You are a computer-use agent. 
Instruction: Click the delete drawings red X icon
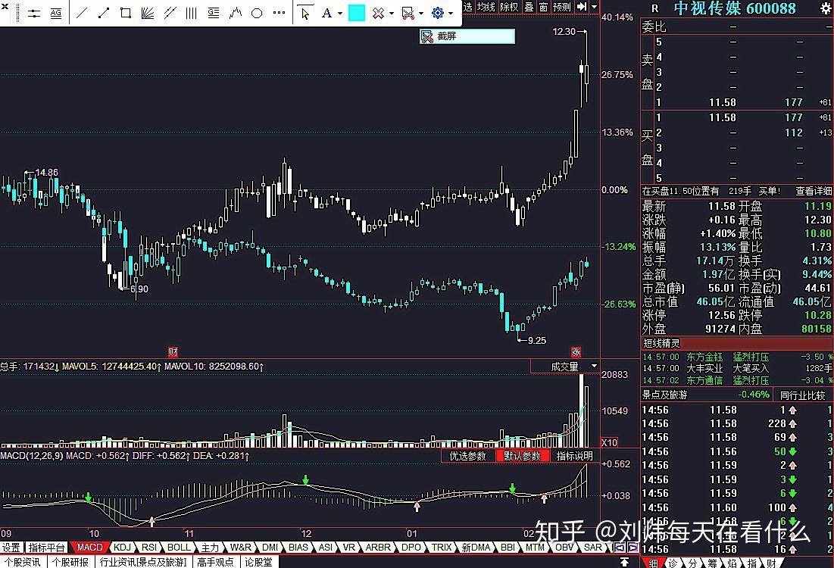click(378, 14)
